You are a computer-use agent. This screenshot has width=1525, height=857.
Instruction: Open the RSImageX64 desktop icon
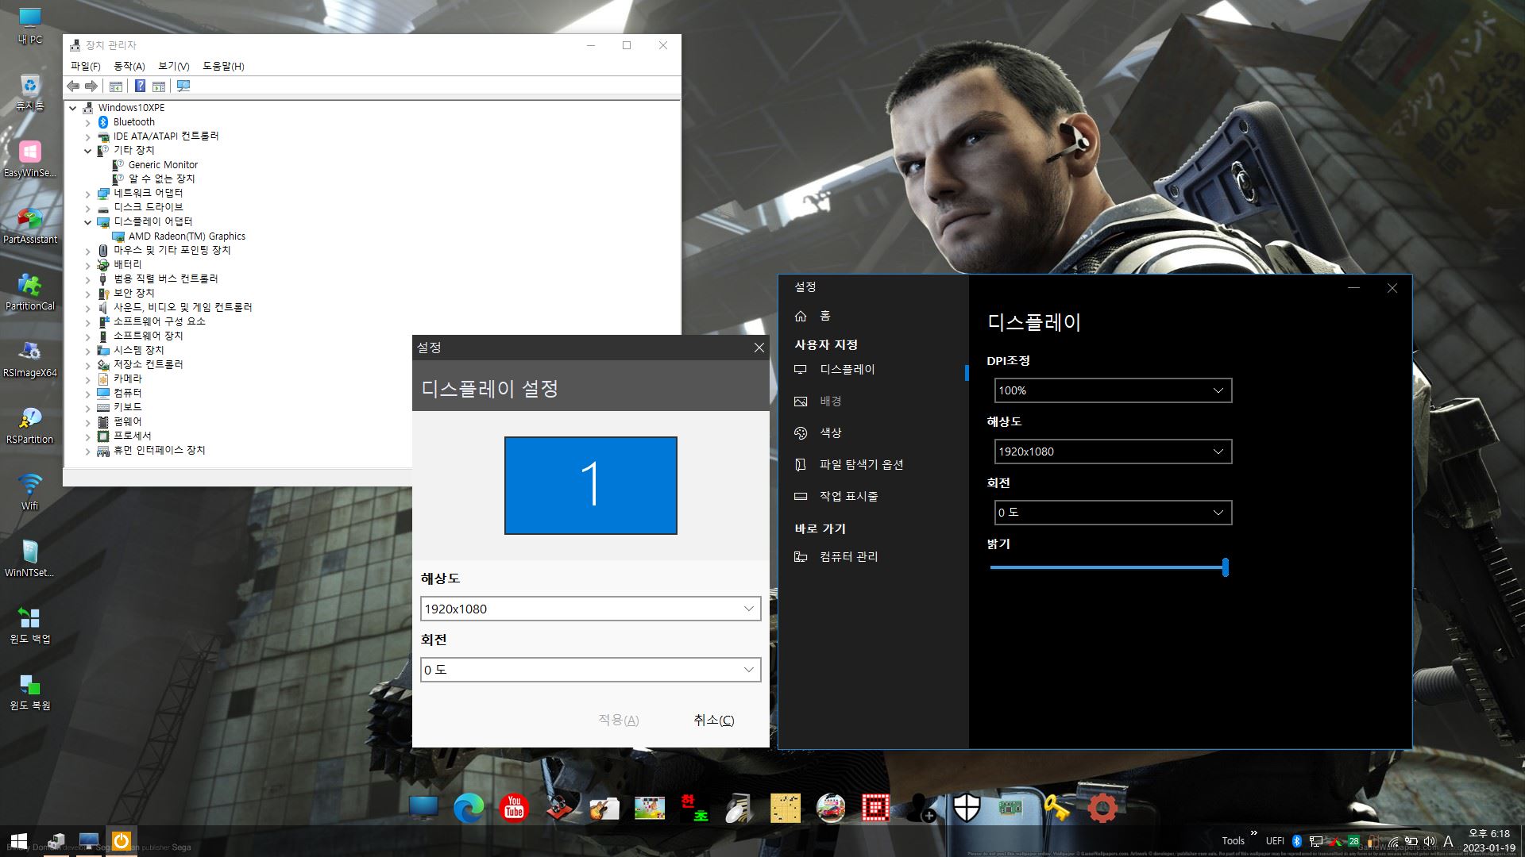click(x=30, y=359)
